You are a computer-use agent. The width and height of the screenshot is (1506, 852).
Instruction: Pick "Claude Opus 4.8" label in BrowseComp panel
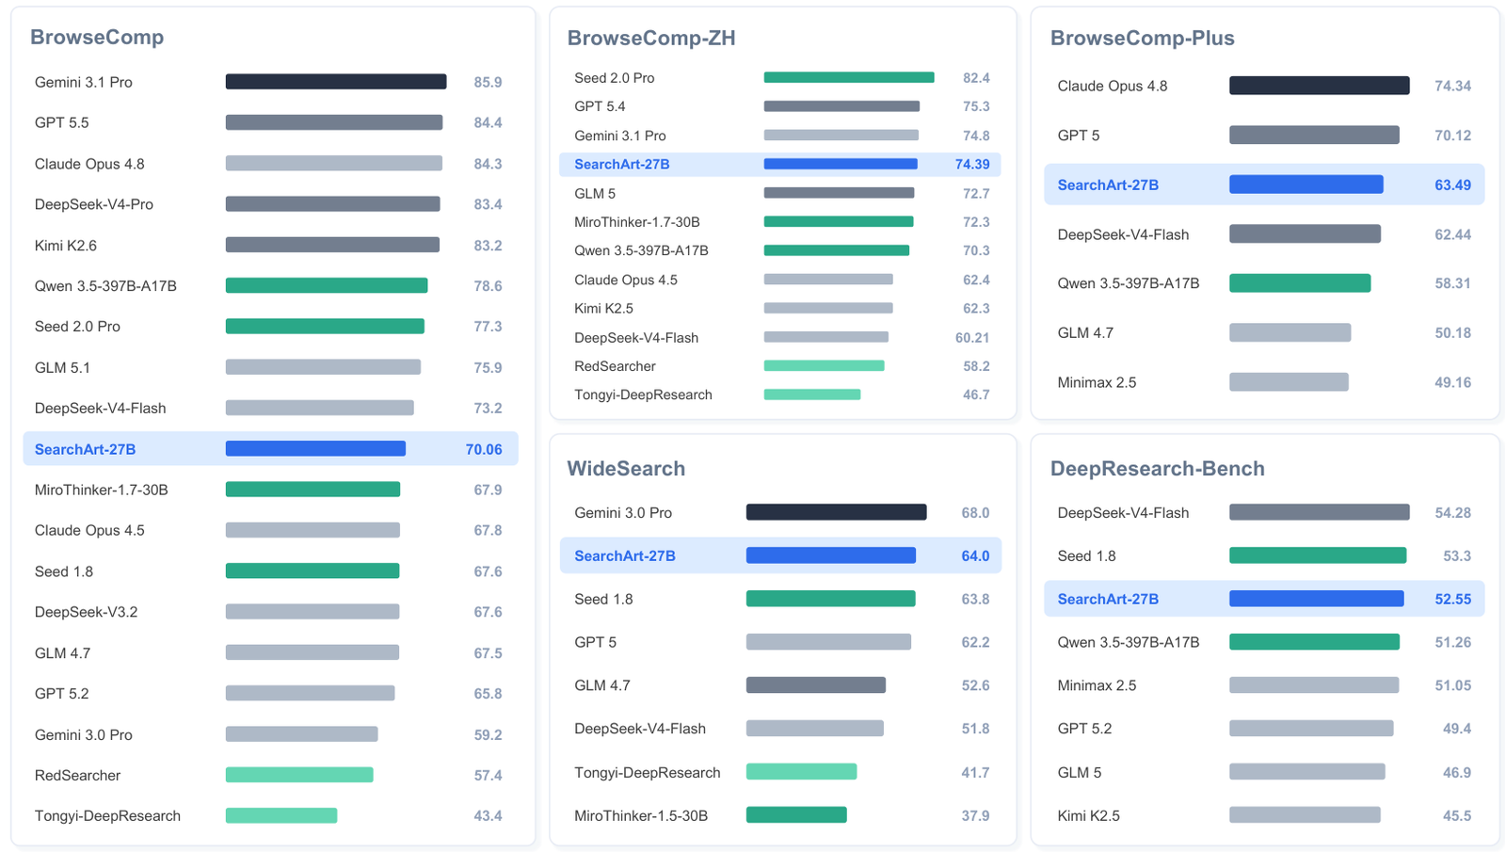(x=89, y=164)
